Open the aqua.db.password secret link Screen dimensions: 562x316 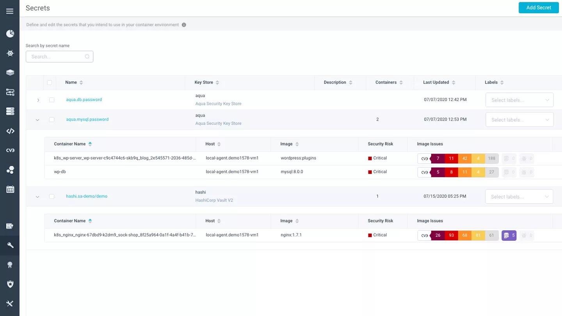84,100
